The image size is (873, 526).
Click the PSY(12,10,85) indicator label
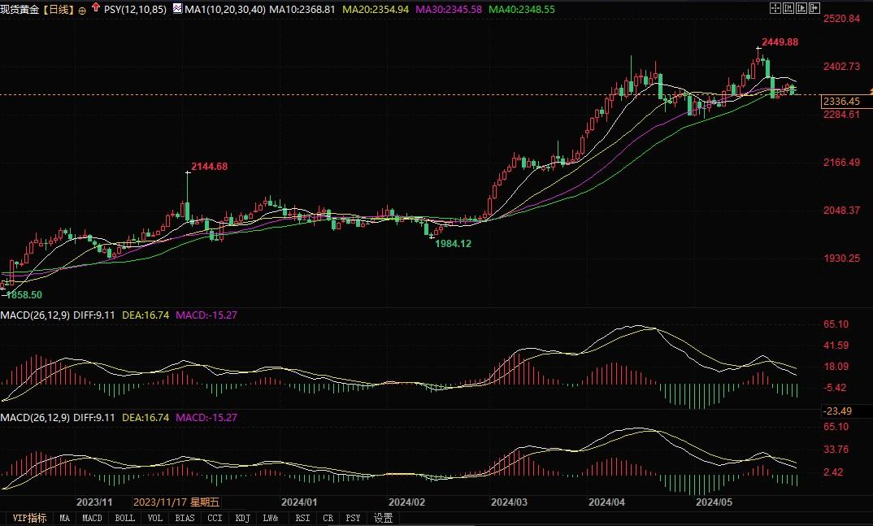tap(135, 10)
